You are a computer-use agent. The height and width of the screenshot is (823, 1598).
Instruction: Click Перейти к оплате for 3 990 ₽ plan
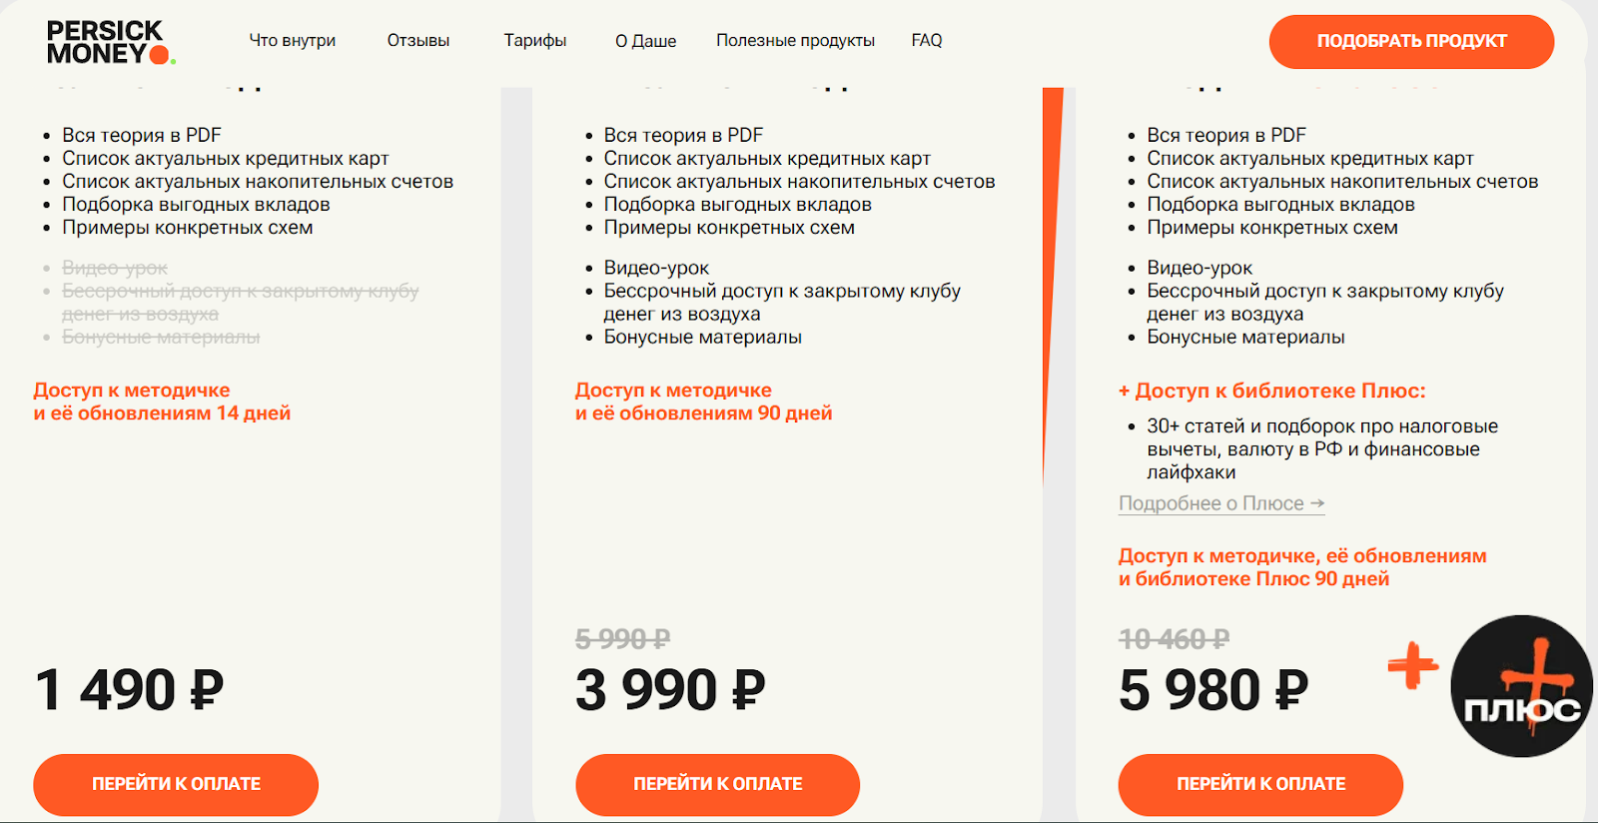[717, 784]
